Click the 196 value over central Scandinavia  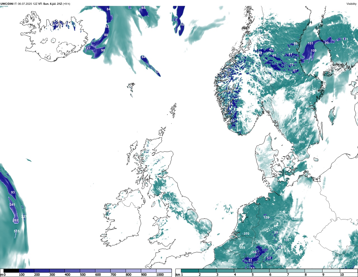click(x=260, y=80)
